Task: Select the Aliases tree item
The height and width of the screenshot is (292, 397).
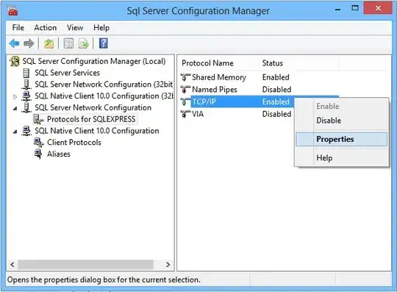Action: point(59,154)
